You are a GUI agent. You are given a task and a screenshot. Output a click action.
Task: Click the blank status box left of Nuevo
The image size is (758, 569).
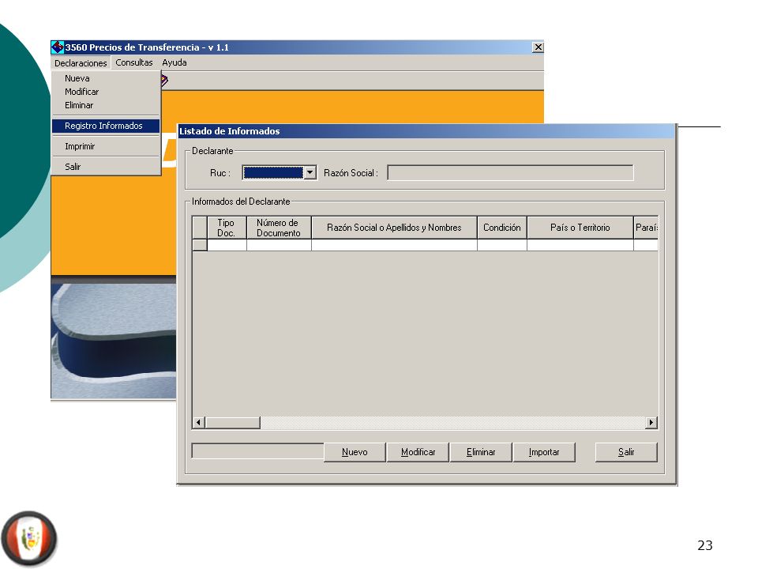tap(257, 451)
